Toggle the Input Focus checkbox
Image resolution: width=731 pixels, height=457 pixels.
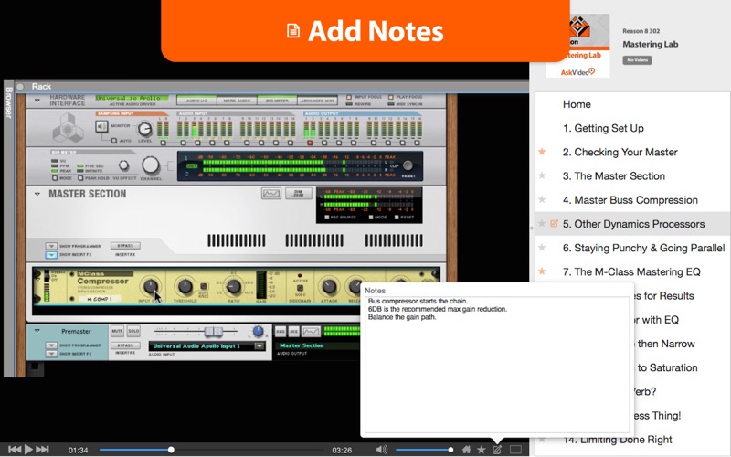point(349,97)
